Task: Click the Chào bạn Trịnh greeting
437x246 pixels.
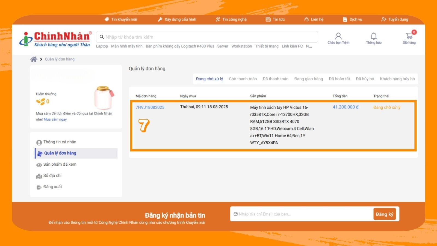Action: pyautogui.click(x=338, y=43)
